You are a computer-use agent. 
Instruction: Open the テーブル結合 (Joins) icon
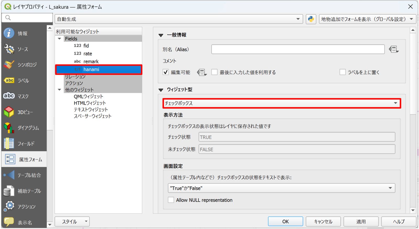click(x=9, y=175)
